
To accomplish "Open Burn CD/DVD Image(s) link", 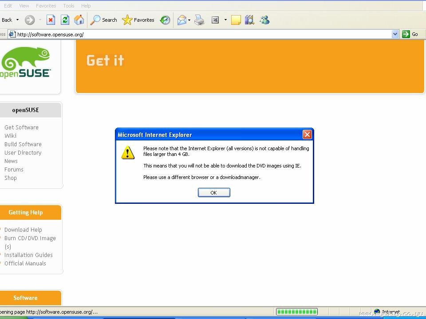I will tap(30, 242).
